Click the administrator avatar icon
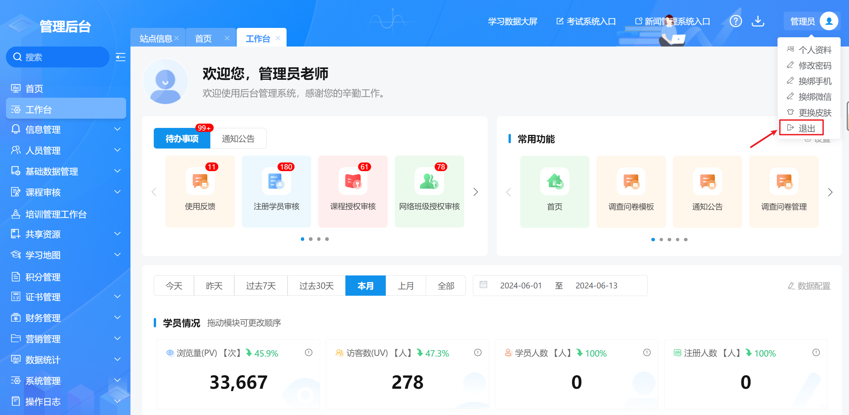The width and height of the screenshot is (849, 415). (829, 21)
